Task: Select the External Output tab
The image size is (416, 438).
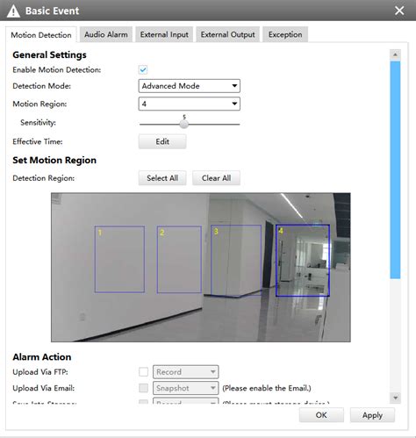Action: pyautogui.click(x=227, y=34)
